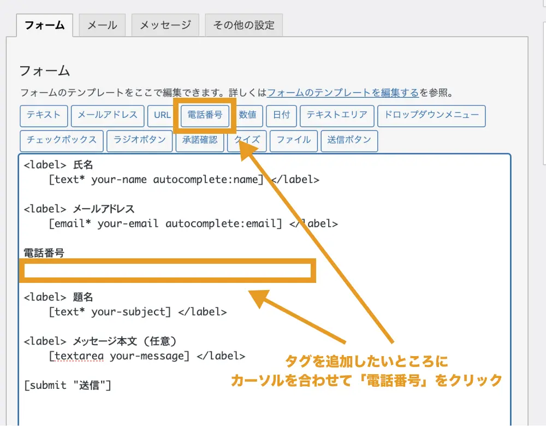The width and height of the screenshot is (546, 426).
Task: Insert a メールアドレス tag
Action: click(108, 115)
